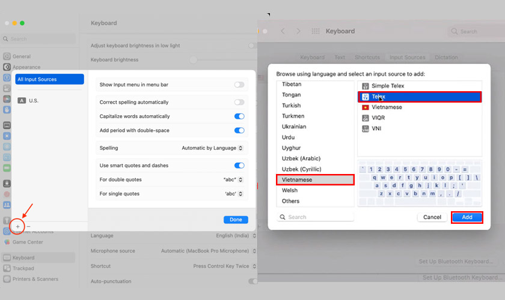Screen dimensions: 505x300
Task: Click Show All grid icon in Keyboard preferences
Action: click(x=316, y=31)
